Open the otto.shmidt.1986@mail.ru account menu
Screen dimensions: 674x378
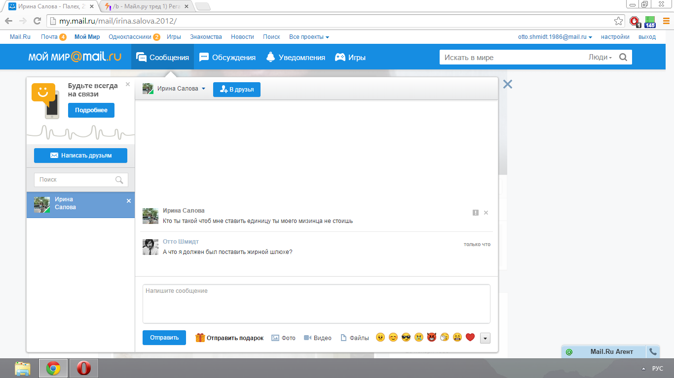(x=555, y=37)
